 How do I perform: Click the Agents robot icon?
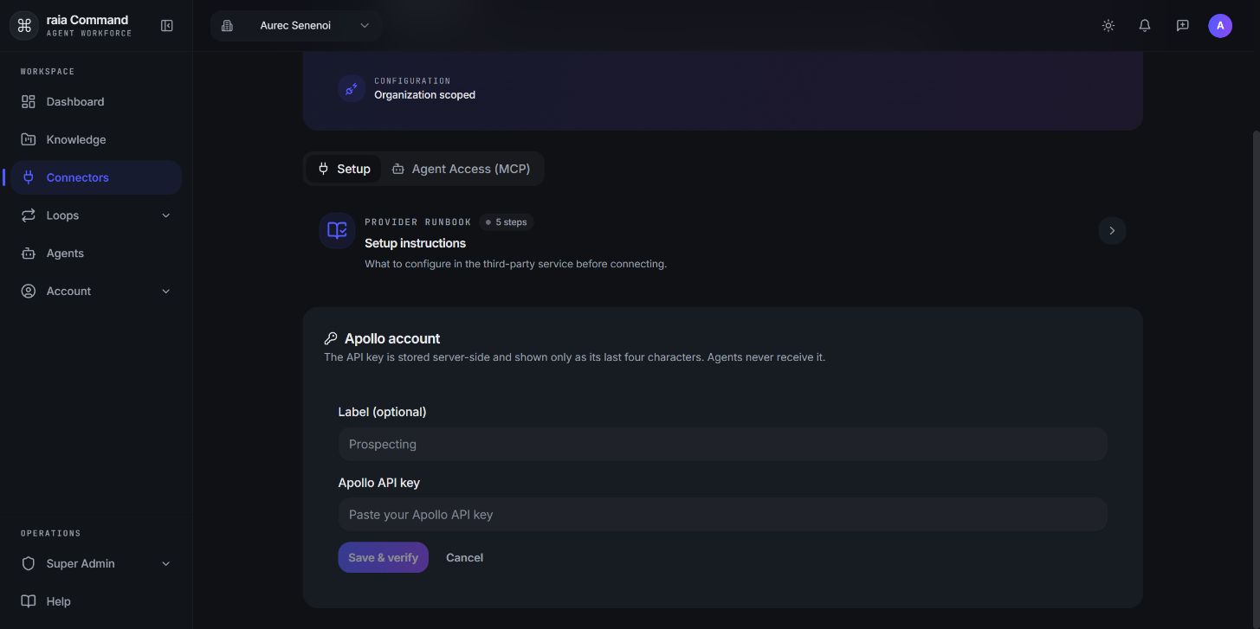[29, 254]
